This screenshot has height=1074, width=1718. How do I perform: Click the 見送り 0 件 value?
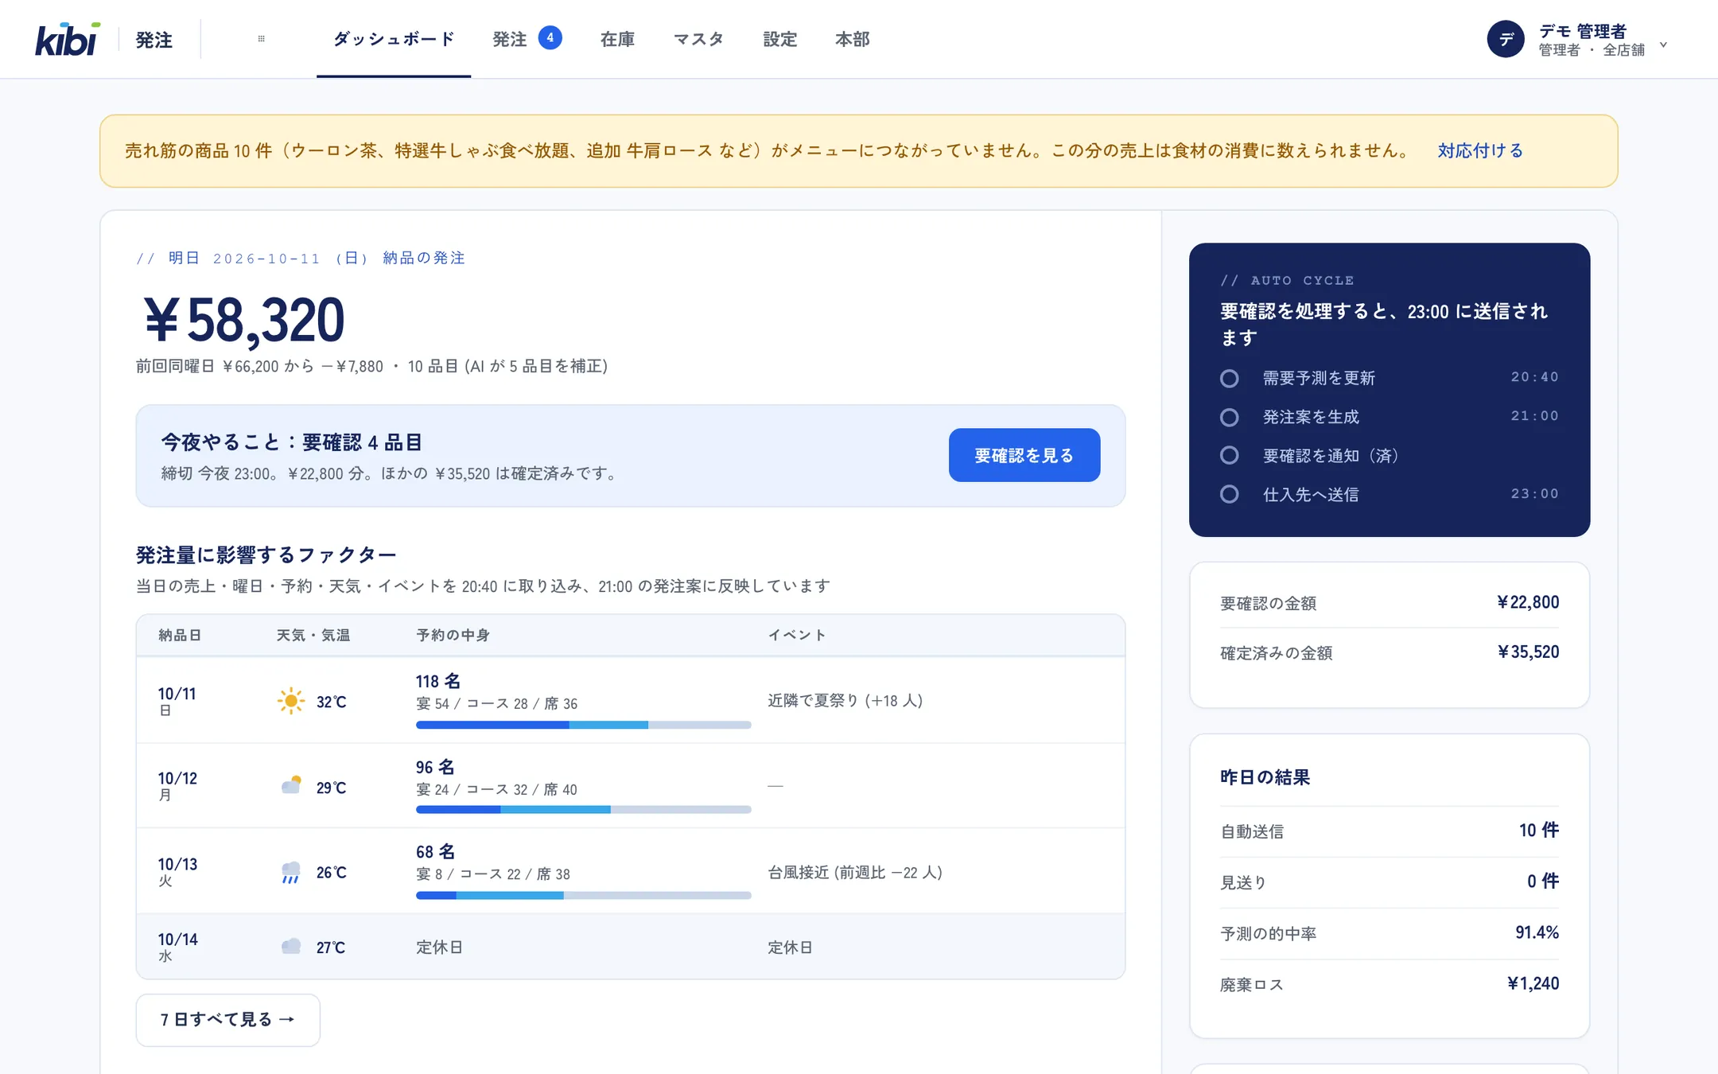[x=1542, y=881]
